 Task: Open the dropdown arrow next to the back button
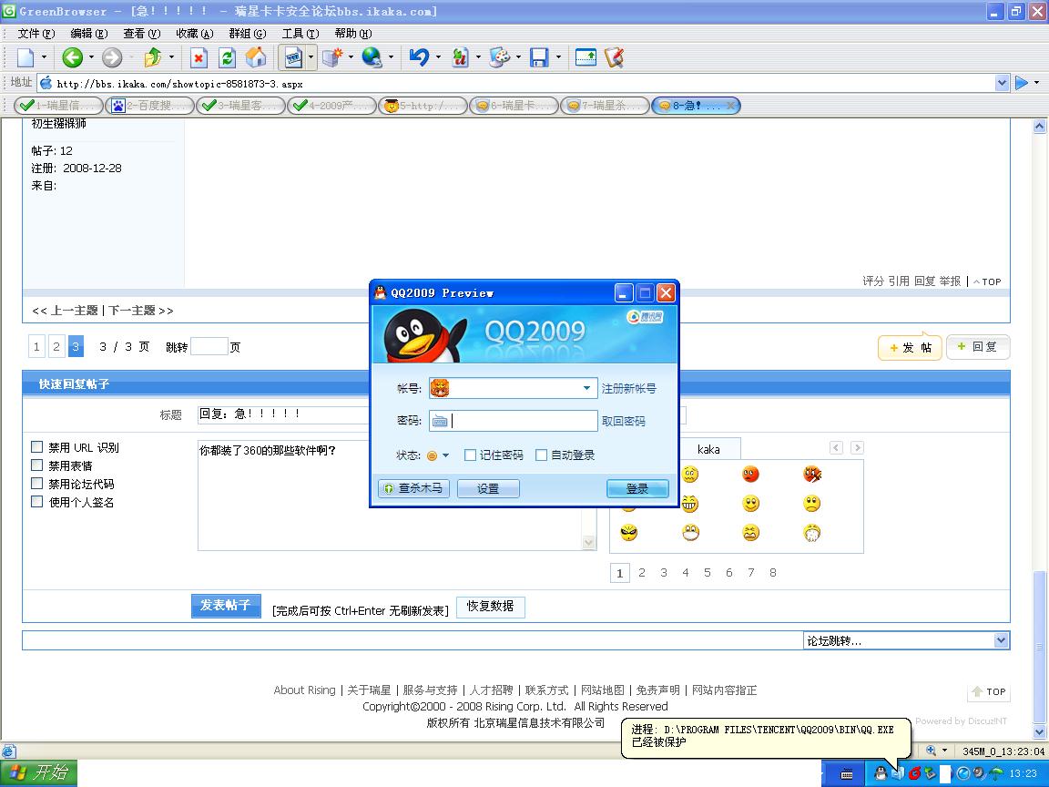coord(91,57)
